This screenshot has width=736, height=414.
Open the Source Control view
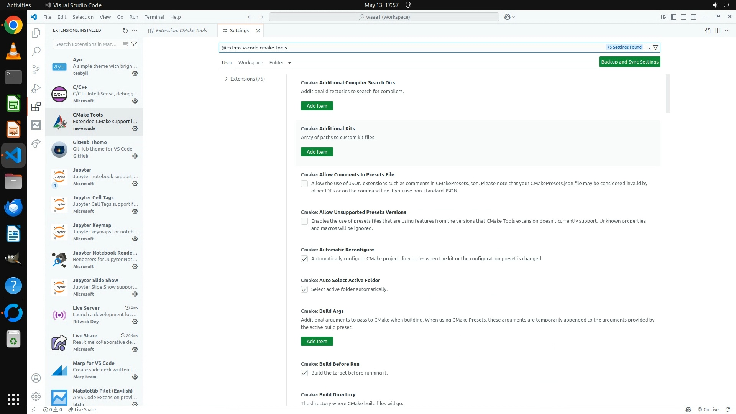pyautogui.click(x=36, y=69)
